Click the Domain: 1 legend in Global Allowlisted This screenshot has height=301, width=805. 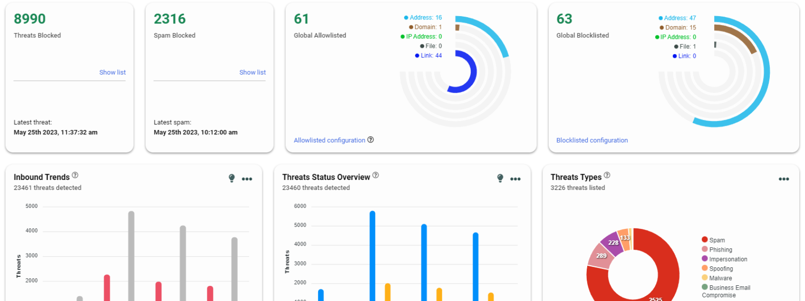point(425,27)
